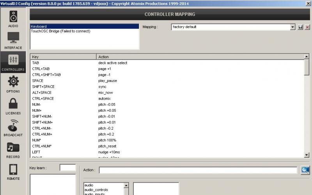Click the Key column header

[63, 57]
